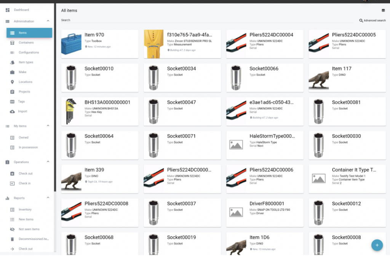Click the Search input field
The width and height of the screenshot is (390, 258).
(206, 20)
